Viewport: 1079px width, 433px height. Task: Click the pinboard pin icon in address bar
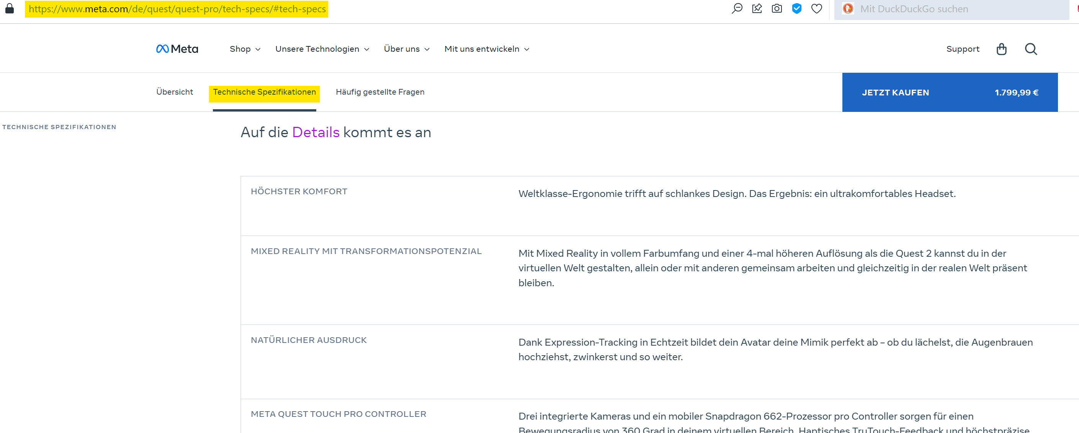click(757, 8)
